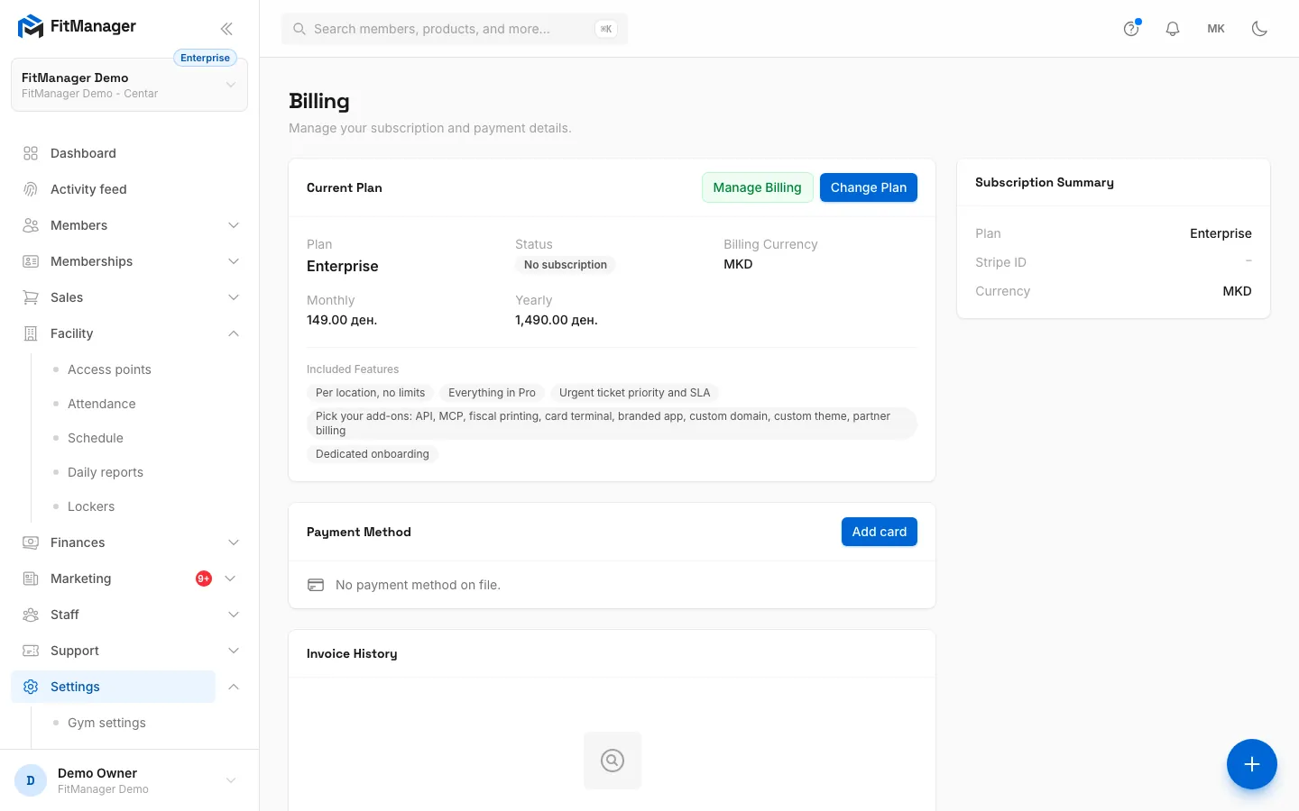Open Gym settings under Settings
The height and width of the screenshot is (811, 1299).
pos(106,723)
